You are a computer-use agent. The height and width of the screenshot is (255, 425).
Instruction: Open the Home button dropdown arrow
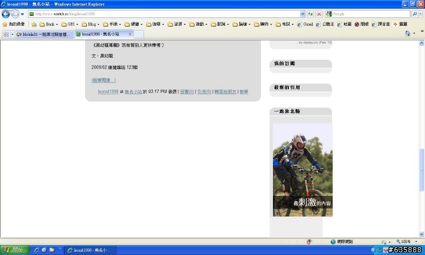[x=414, y=34]
